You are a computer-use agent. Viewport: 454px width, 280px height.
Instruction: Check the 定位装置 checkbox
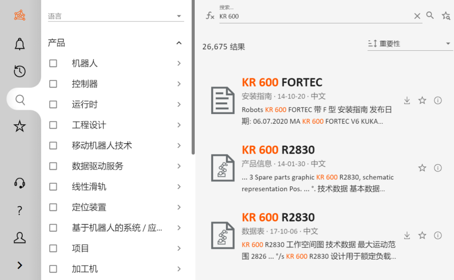pyautogui.click(x=53, y=207)
